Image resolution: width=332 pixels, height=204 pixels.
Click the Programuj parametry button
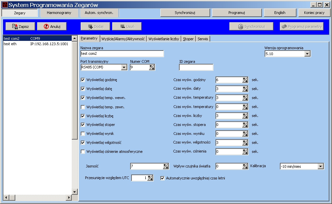pos(302,27)
